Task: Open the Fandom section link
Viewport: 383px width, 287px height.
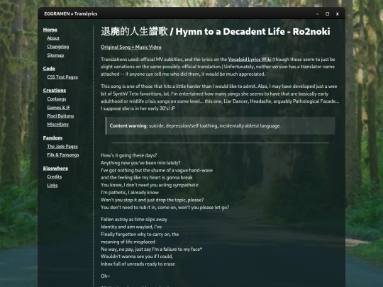Action: click(x=52, y=138)
